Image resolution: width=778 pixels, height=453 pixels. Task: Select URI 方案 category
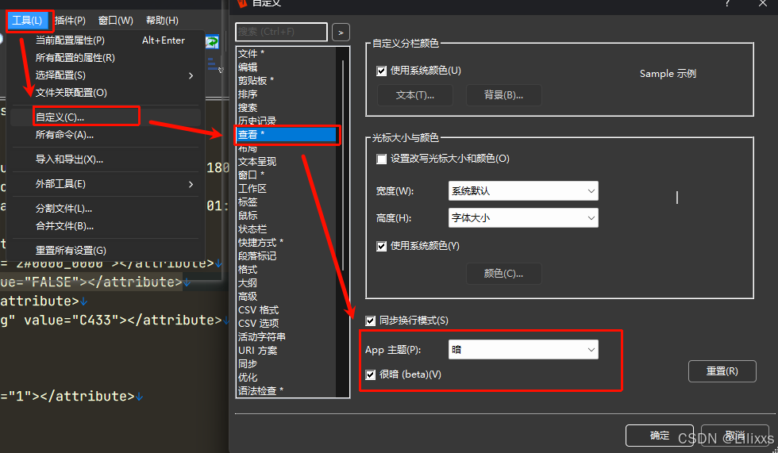(287, 351)
